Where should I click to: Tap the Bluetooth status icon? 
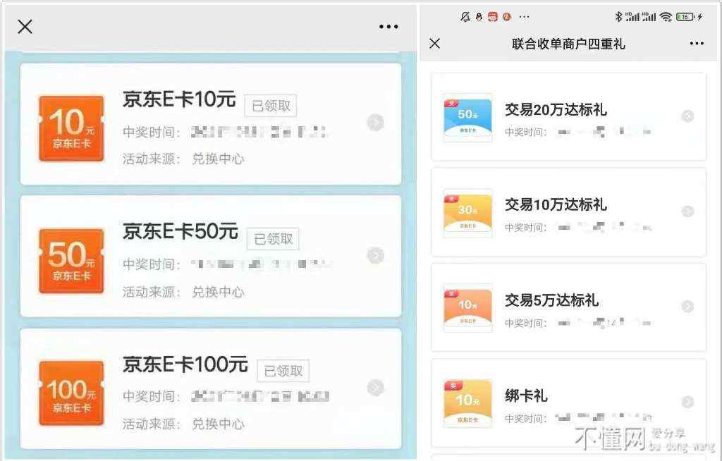tap(618, 17)
